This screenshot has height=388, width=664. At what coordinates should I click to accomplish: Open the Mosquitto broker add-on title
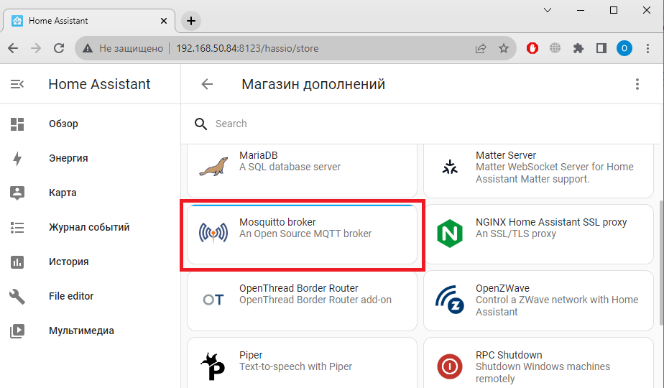click(x=277, y=222)
